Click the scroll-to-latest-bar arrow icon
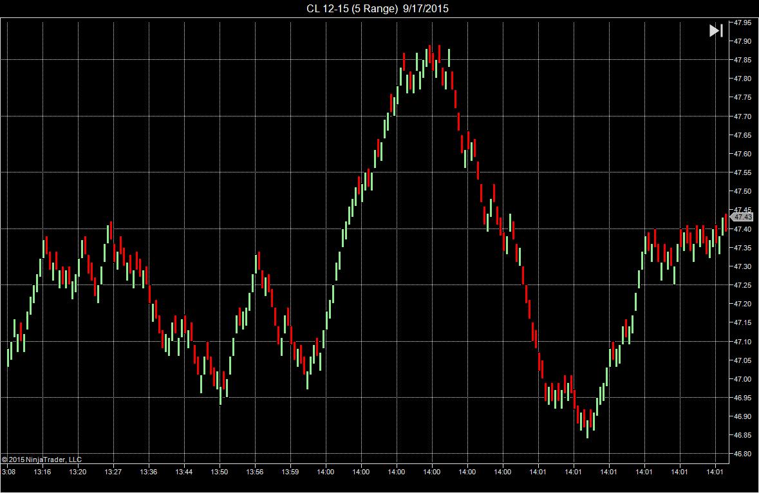This screenshot has width=759, height=493. [716, 30]
